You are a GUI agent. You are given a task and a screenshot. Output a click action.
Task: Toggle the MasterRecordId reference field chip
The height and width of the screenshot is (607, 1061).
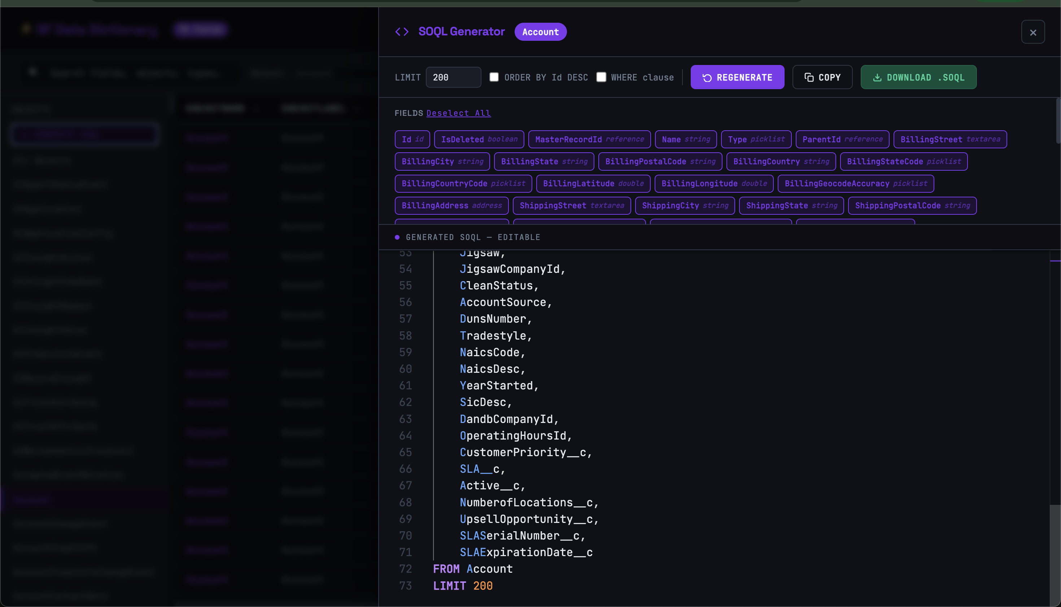point(589,139)
